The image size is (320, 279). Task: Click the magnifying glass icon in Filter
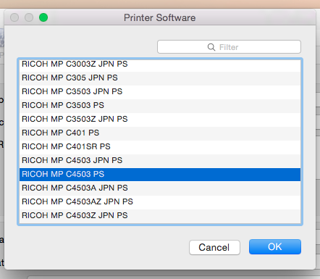pyautogui.click(x=211, y=47)
